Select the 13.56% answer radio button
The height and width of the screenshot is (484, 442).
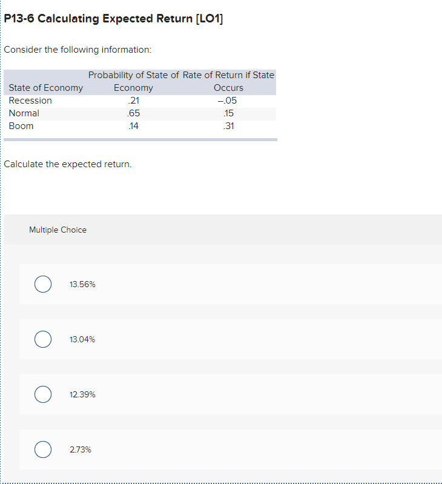(x=42, y=284)
